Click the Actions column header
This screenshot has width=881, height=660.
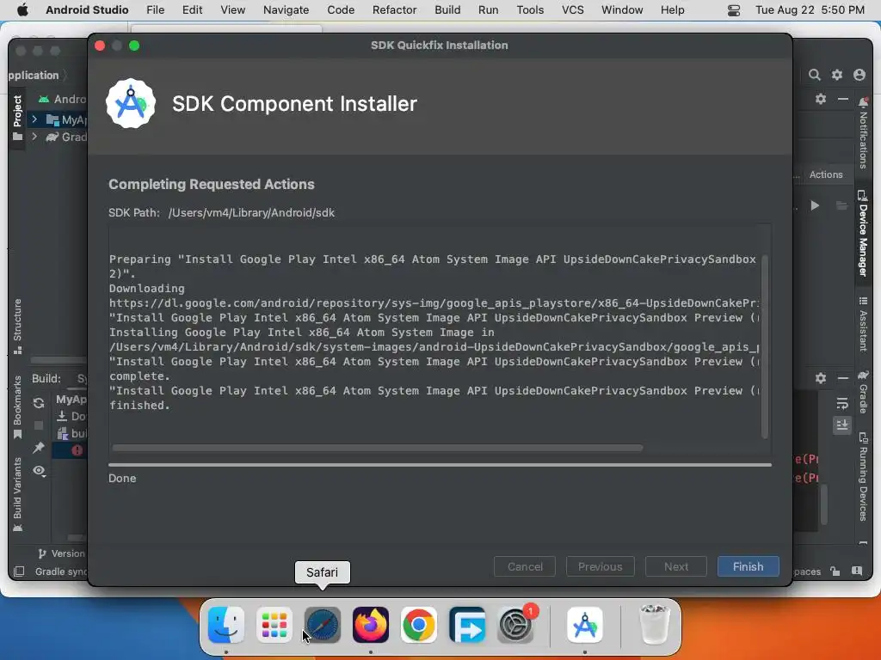point(826,174)
